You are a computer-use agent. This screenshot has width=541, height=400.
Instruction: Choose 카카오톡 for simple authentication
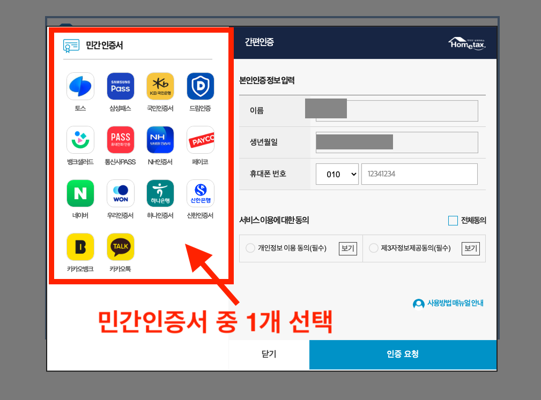120,246
